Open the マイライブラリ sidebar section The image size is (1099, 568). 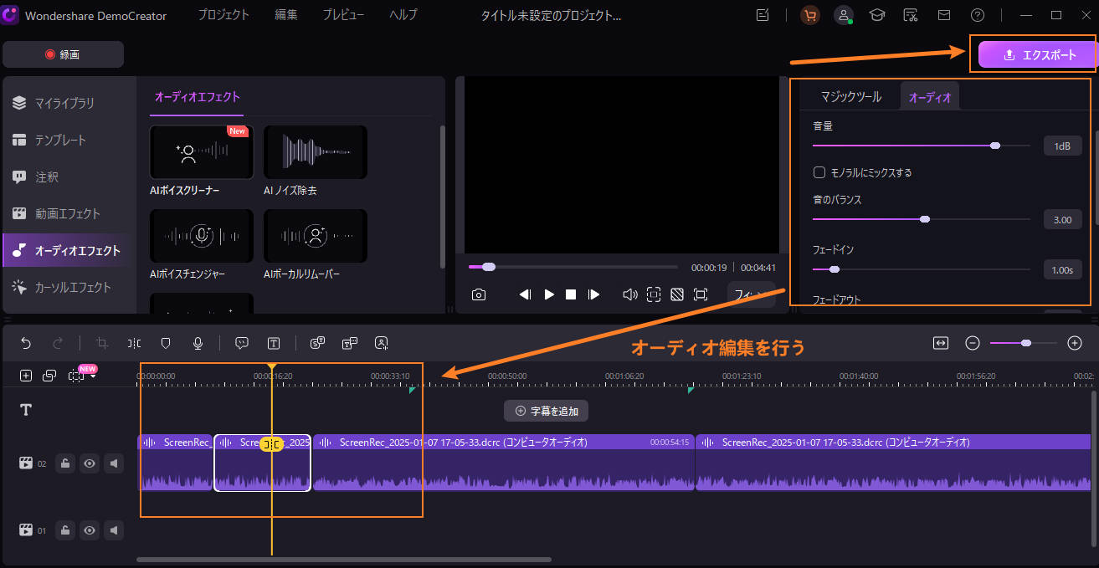(x=64, y=103)
